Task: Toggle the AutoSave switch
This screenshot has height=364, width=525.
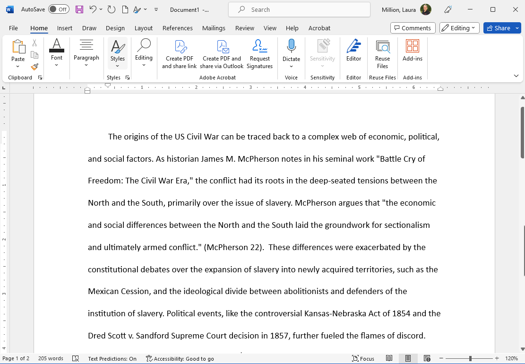Action: click(59, 9)
